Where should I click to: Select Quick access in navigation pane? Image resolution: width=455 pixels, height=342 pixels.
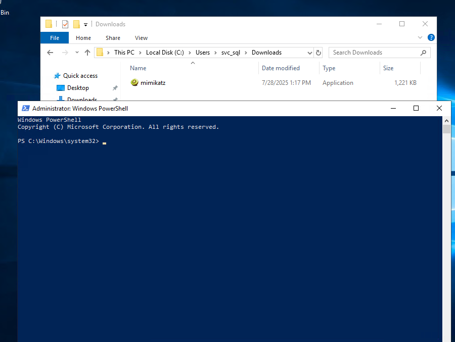pos(80,76)
